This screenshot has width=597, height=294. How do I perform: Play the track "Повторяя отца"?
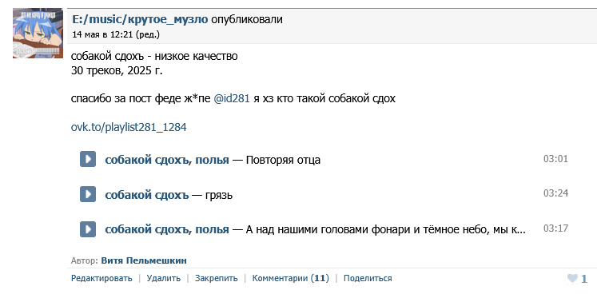[x=88, y=159]
